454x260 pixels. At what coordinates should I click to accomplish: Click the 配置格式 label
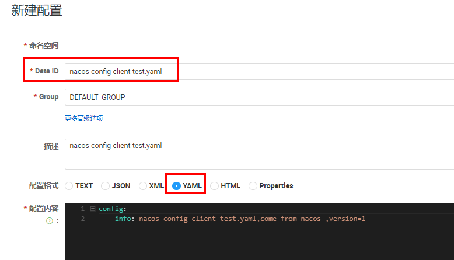[44, 186]
